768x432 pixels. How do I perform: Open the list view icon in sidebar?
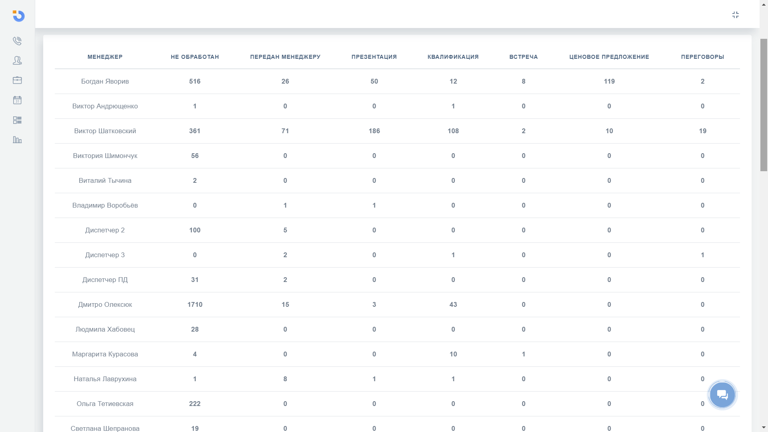pos(17,120)
